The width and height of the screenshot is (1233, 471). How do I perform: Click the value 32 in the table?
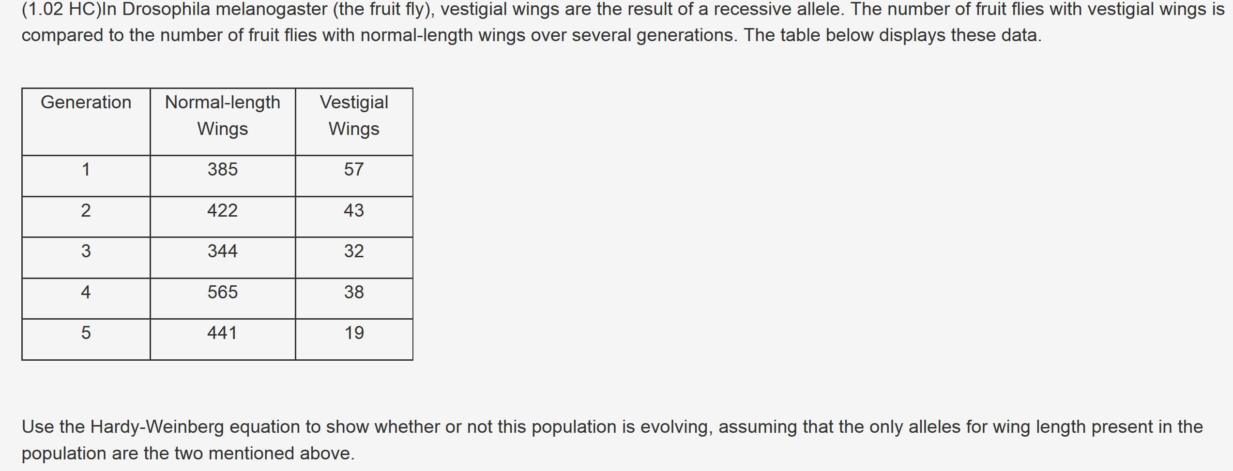tap(354, 251)
